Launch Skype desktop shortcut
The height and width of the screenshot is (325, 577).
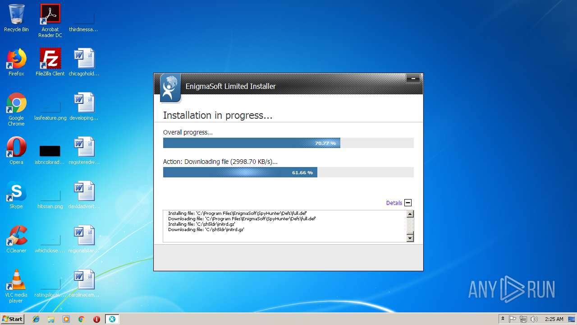coord(16,195)
